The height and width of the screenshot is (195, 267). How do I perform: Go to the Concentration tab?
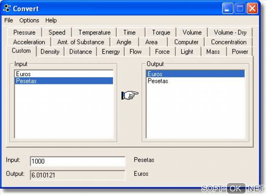(x=229, y=42)
